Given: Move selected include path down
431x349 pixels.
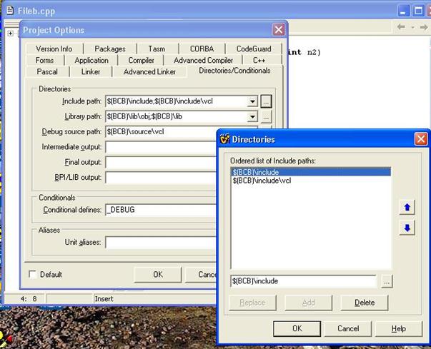Looking at the screenshot, I should (407, 228).
